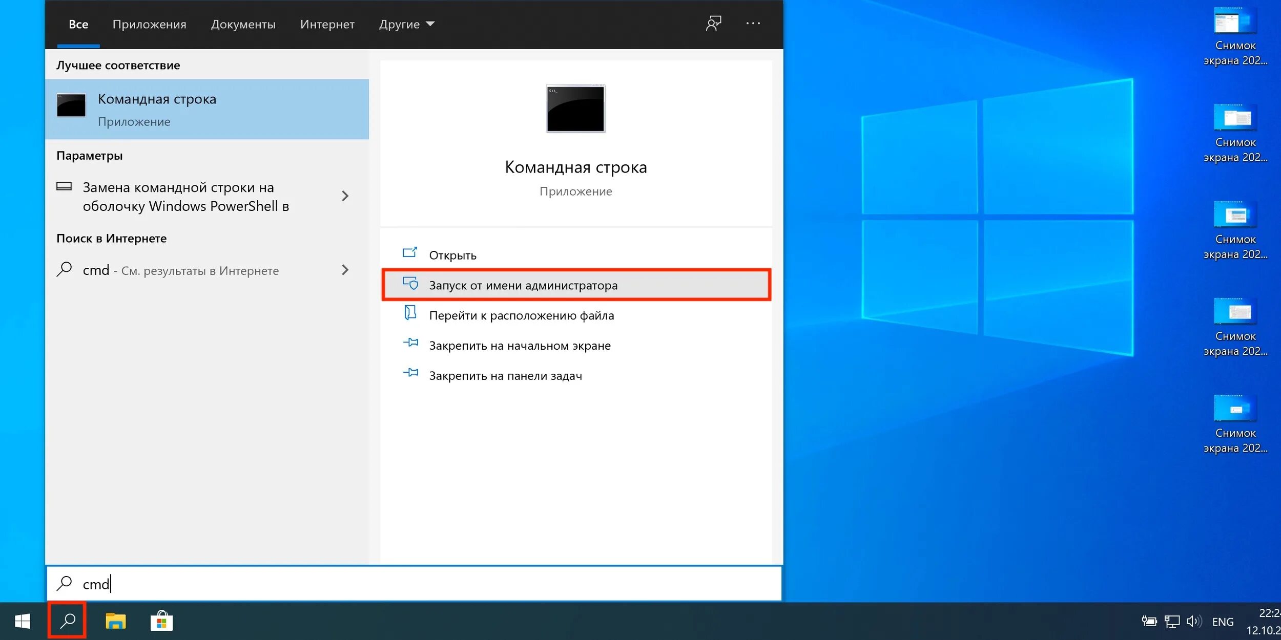
Task: Click the Windows Start button
Action: tap(23, 621)
